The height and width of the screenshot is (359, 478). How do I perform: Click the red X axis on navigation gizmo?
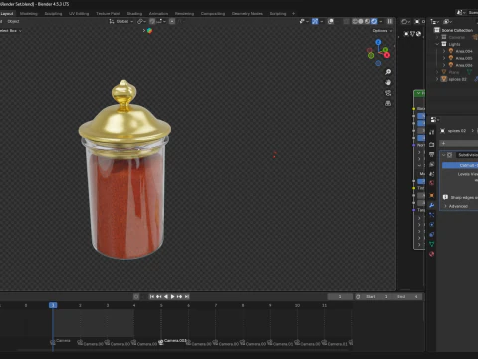click(x=387, y=55)
